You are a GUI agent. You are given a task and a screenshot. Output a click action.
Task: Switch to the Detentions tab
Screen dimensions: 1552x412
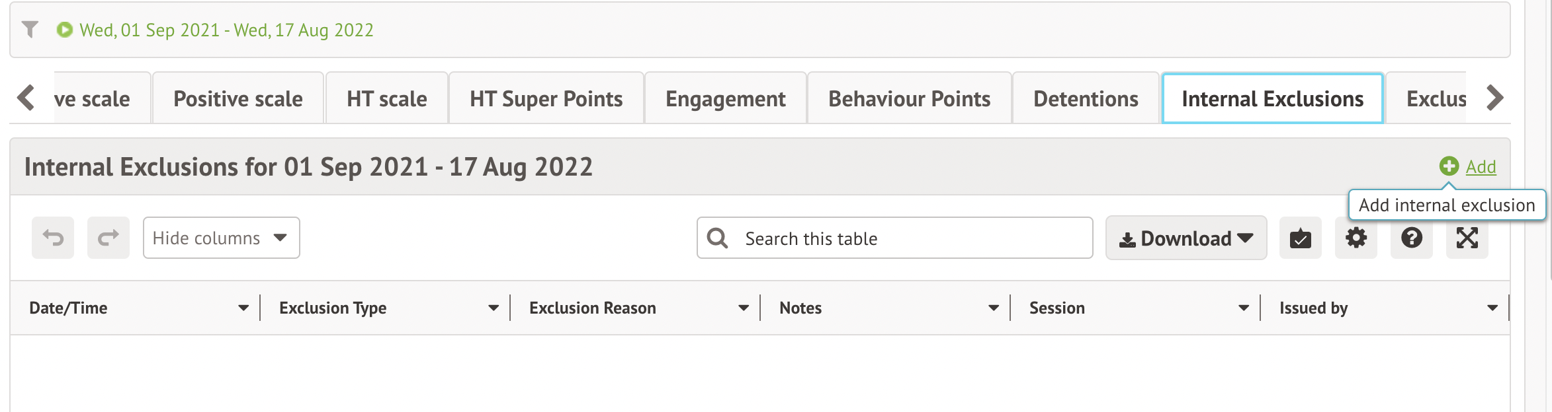[x=1086, y=99]
